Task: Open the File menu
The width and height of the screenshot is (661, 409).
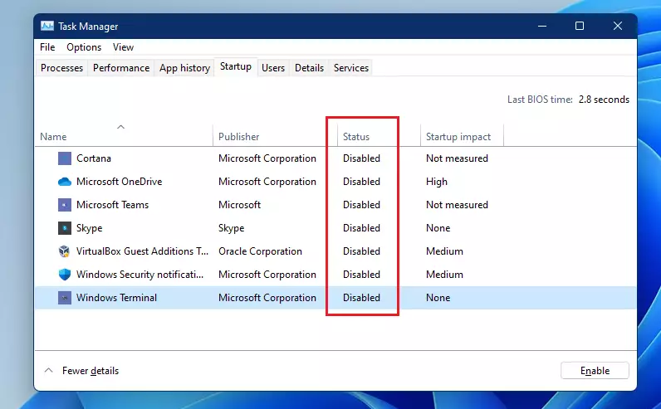Action: [47, 47]
